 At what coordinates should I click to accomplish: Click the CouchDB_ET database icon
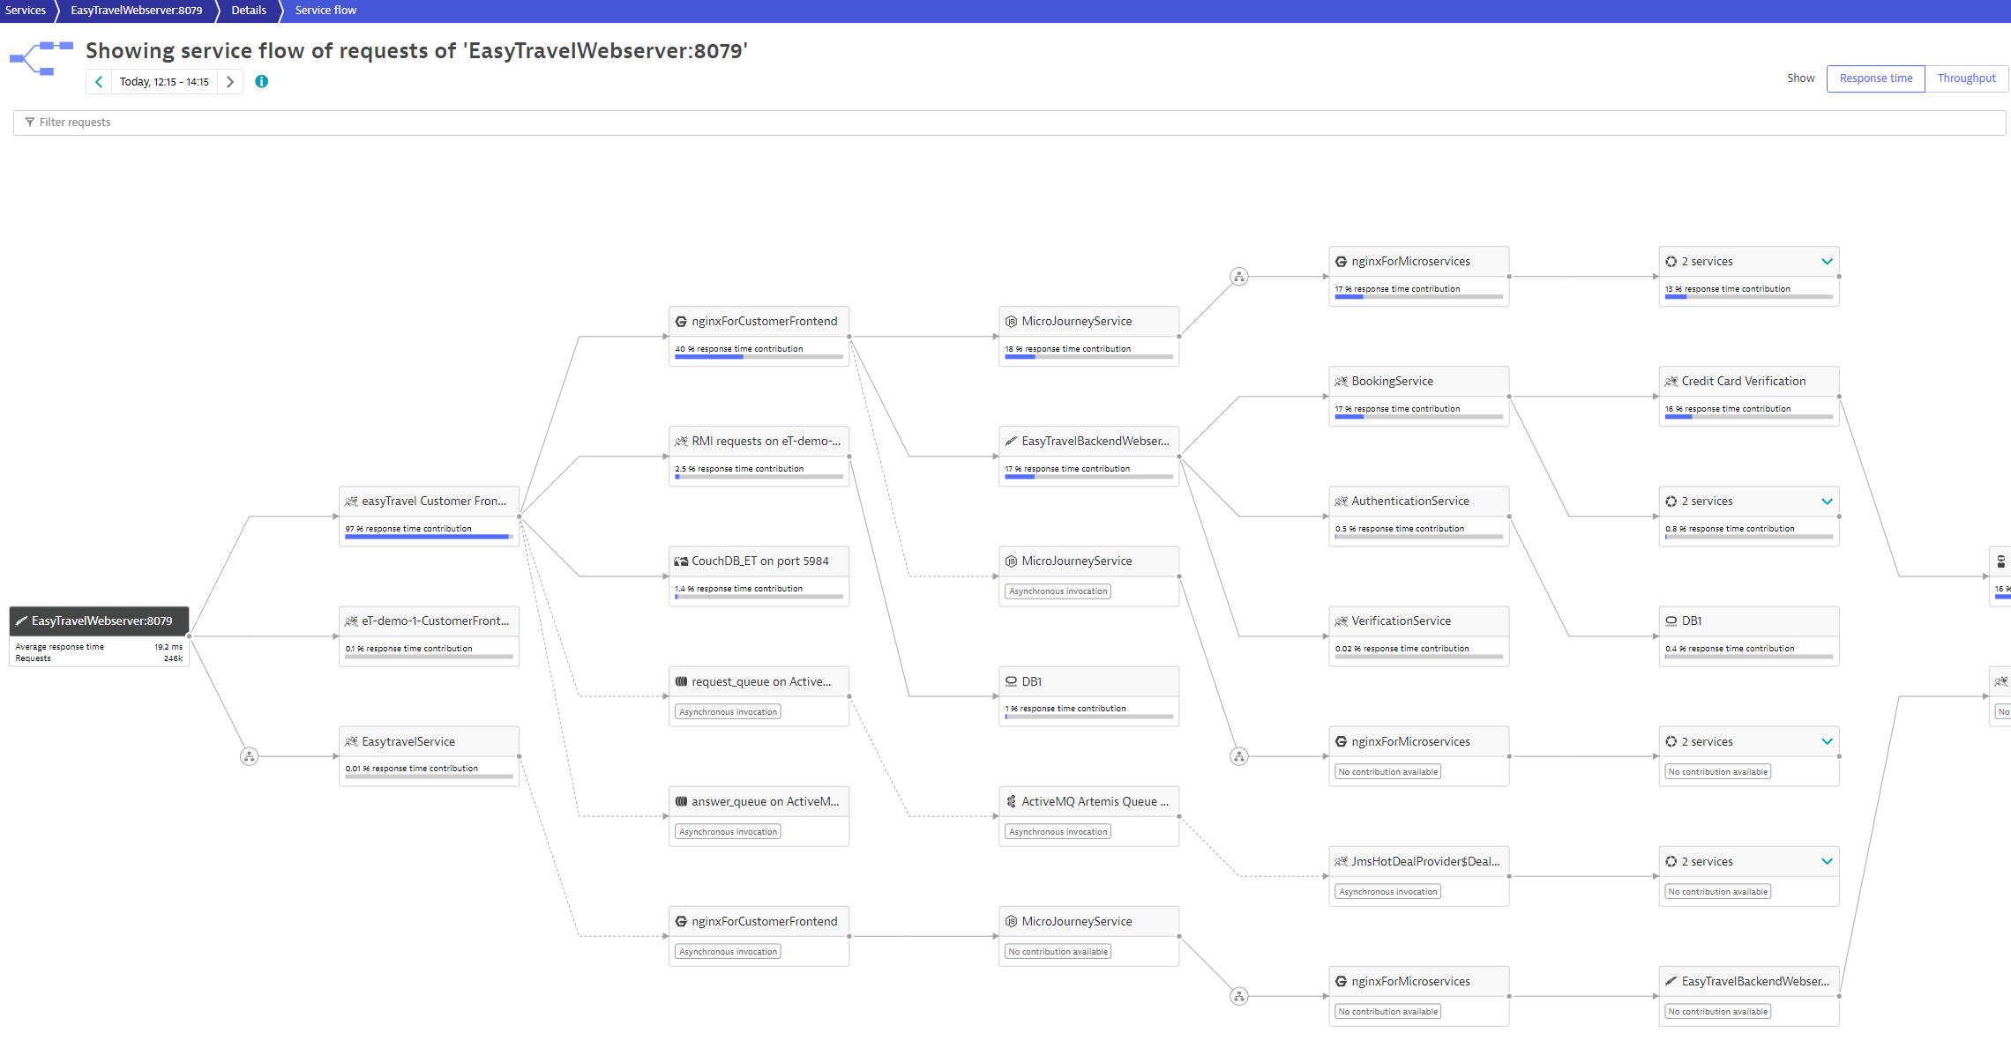(680, 560)
